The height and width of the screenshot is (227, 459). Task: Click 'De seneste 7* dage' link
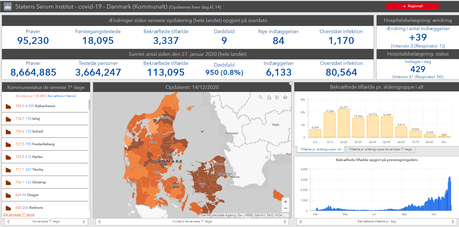19,215
